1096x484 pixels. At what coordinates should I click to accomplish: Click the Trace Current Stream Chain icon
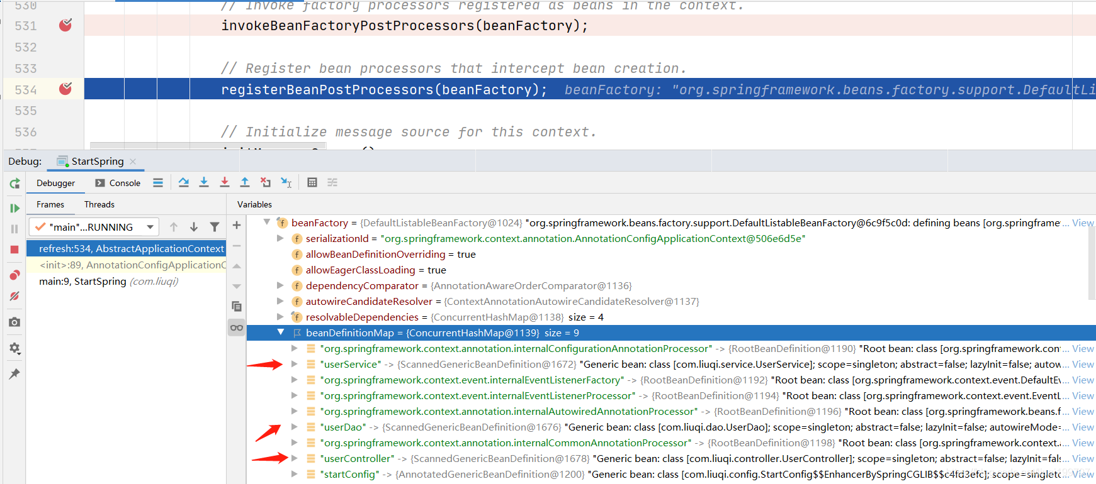click(x=332, y=182)
